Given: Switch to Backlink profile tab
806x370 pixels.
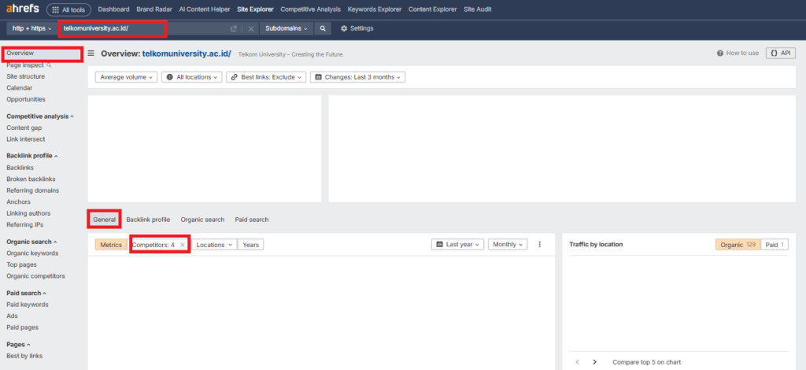Looking at the screenshot, I should [148, 220].
